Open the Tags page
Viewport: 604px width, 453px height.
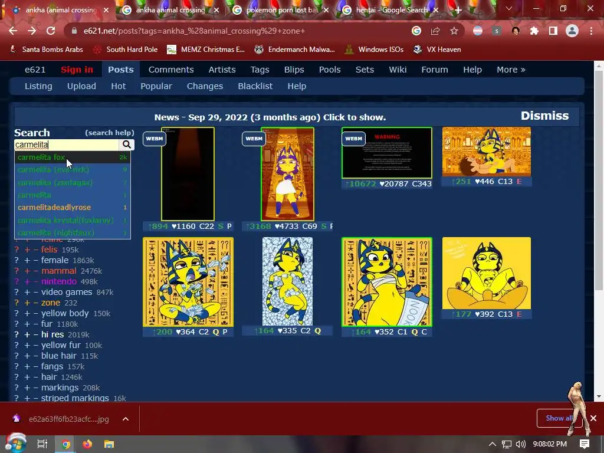pyautogui.click(x=260, y=70)
